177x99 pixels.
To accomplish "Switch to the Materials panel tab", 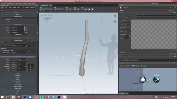I will pyautogui.click(x=121, y=60).
